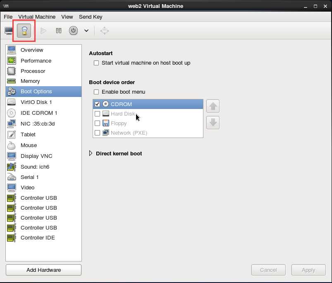Open the View menu

67,17
